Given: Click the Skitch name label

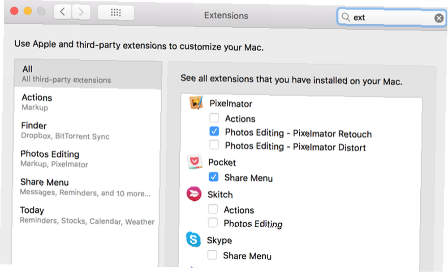Looking at the screenshot, I should coord(220,195).
